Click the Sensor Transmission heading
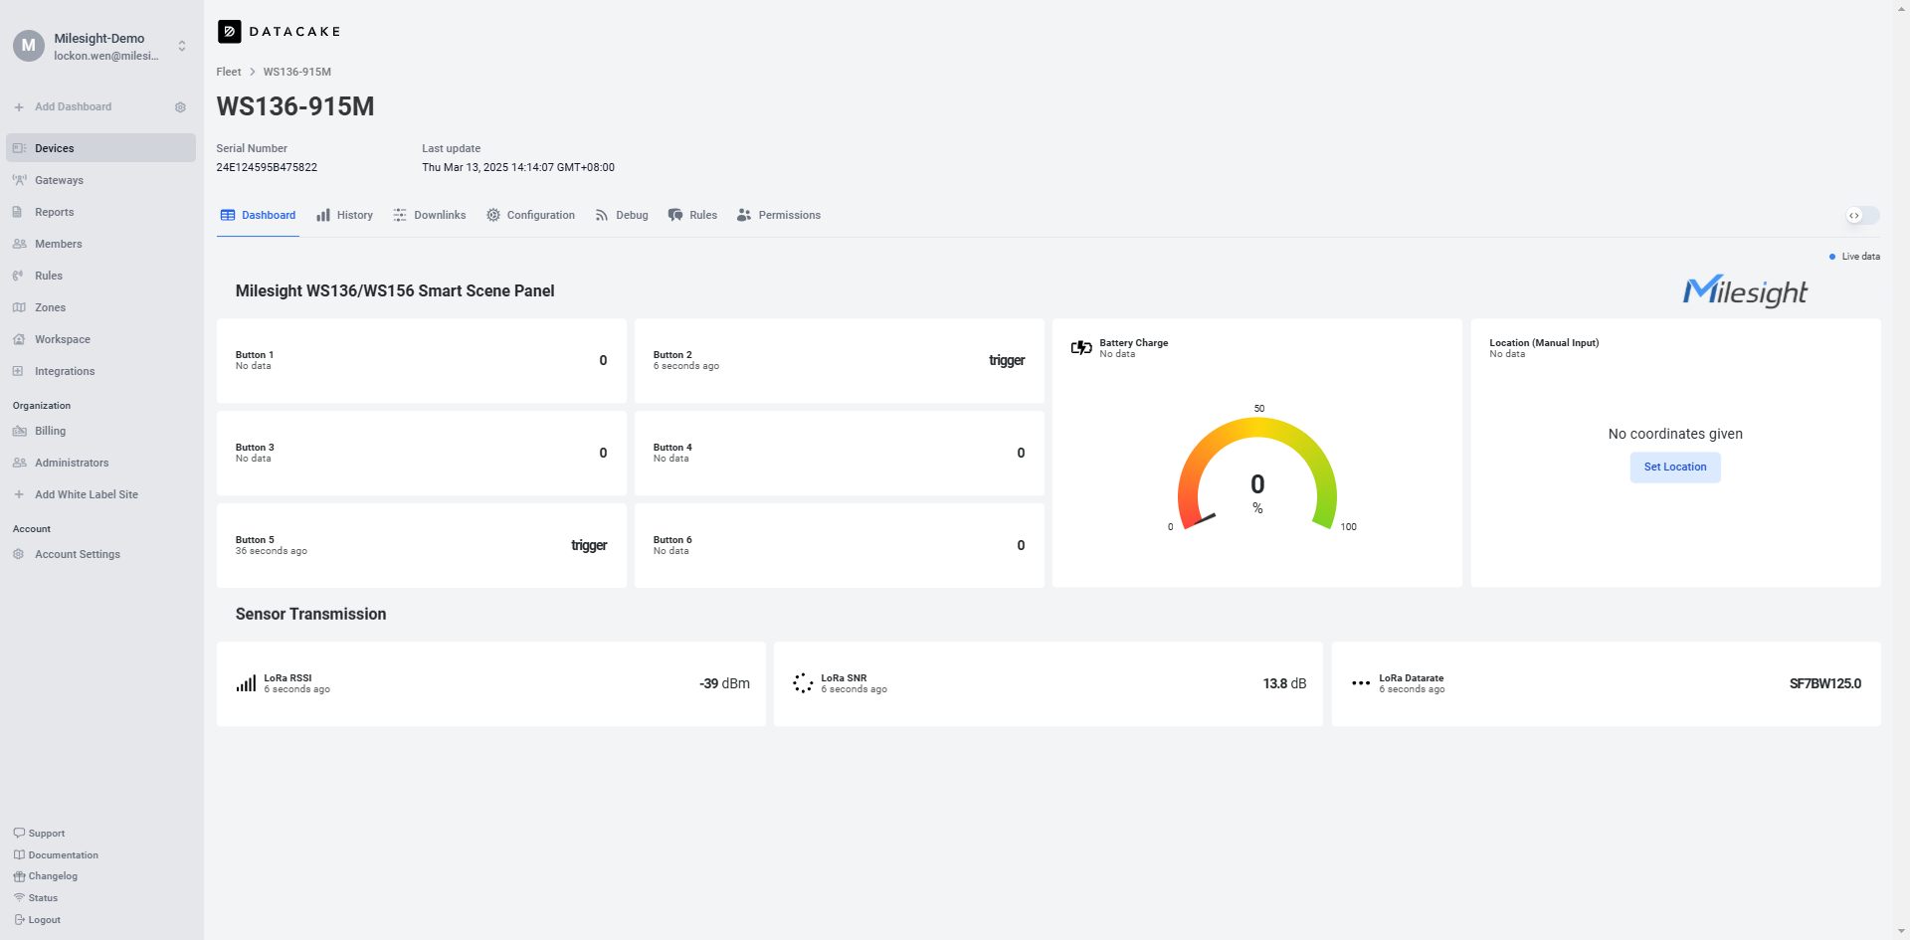Screen dimensions: 1910x940 [310, 615]
